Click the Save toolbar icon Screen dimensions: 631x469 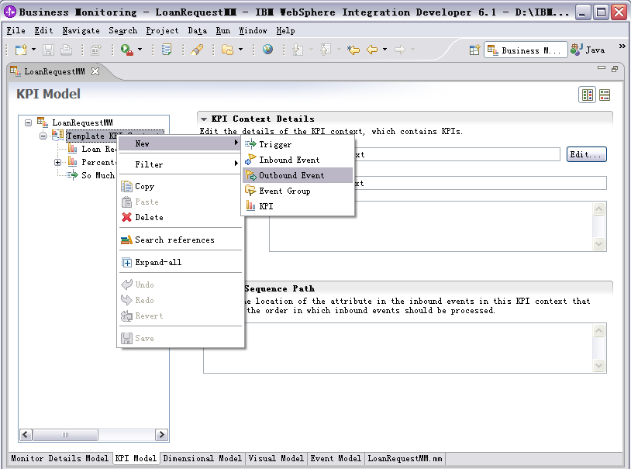[x=49, y=50]
